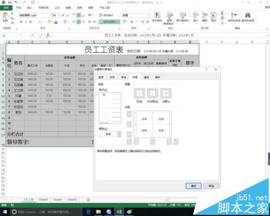Click the percent style icon

132,22
